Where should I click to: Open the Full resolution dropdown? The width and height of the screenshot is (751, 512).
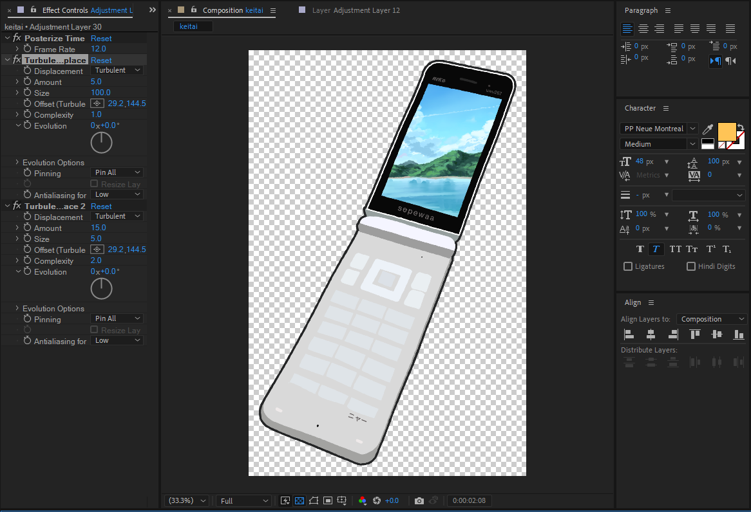244,500
